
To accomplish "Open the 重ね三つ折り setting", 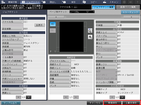I will [x=106, y=43].
